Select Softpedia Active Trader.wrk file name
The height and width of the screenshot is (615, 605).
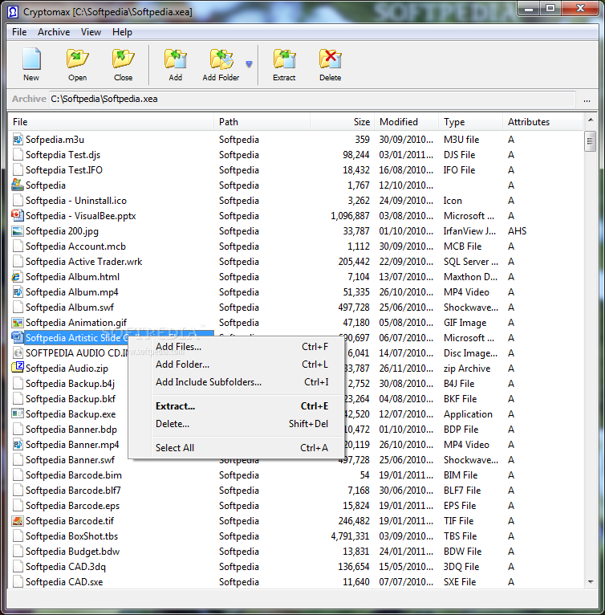[x=84, y=262]
